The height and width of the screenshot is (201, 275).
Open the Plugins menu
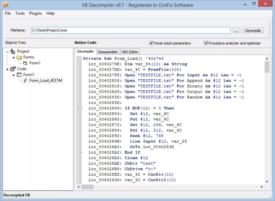click(35, 13)
